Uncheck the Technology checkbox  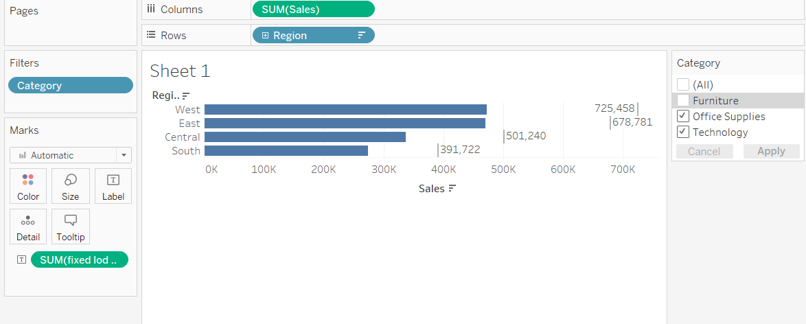(x=683, y=132)
